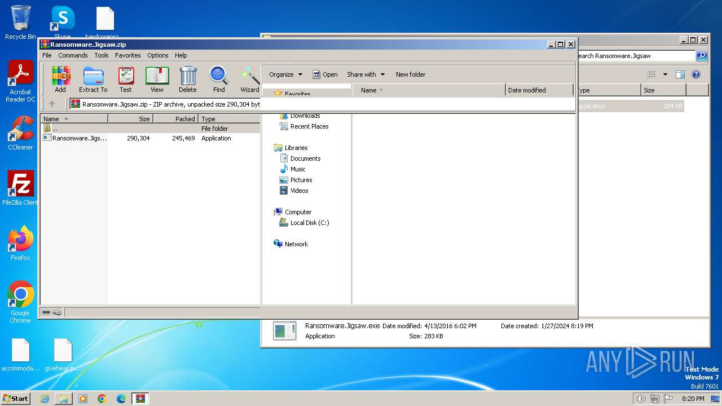Open the Share with dropdown
Image resolution: width=722 pixels, height=406 pixels.
(x=366, y=74)
